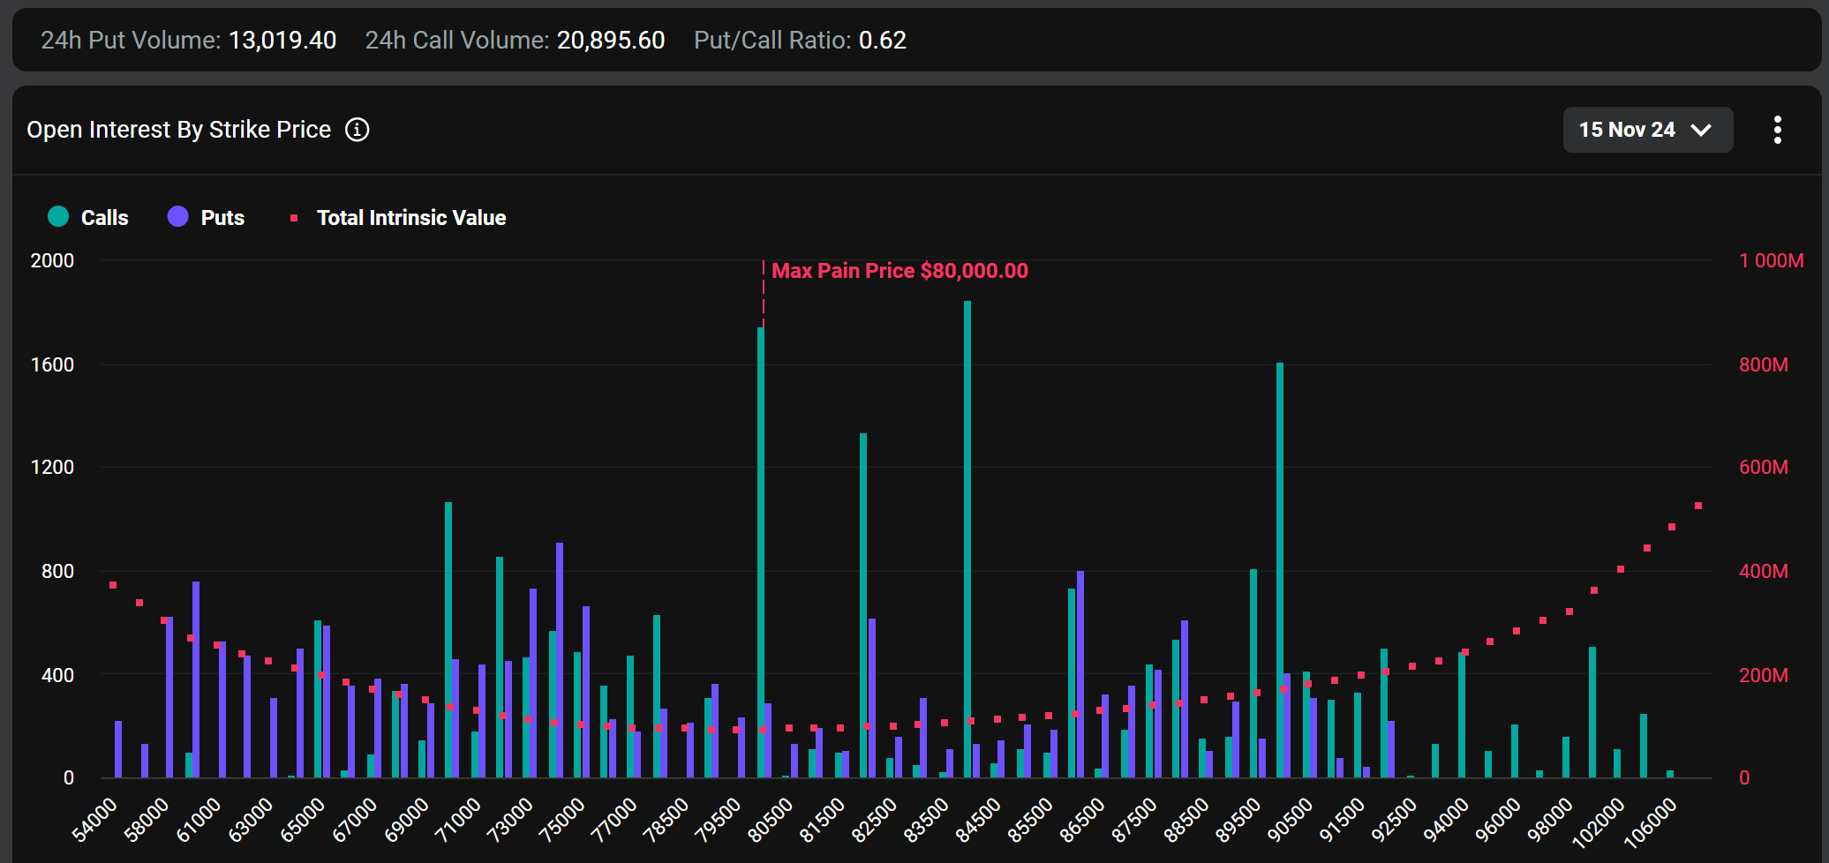Select the 2000 left axis label
The width and height of the screenshot is (1829, 863).
click(x=52, y=260)
